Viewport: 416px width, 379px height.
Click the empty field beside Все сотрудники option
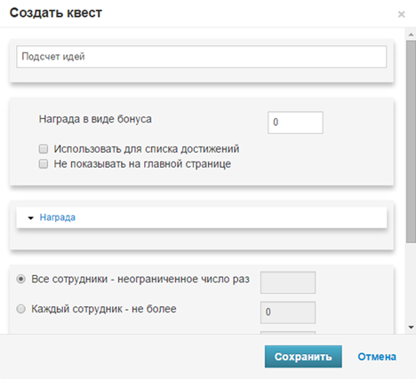(x=288, y=282)
